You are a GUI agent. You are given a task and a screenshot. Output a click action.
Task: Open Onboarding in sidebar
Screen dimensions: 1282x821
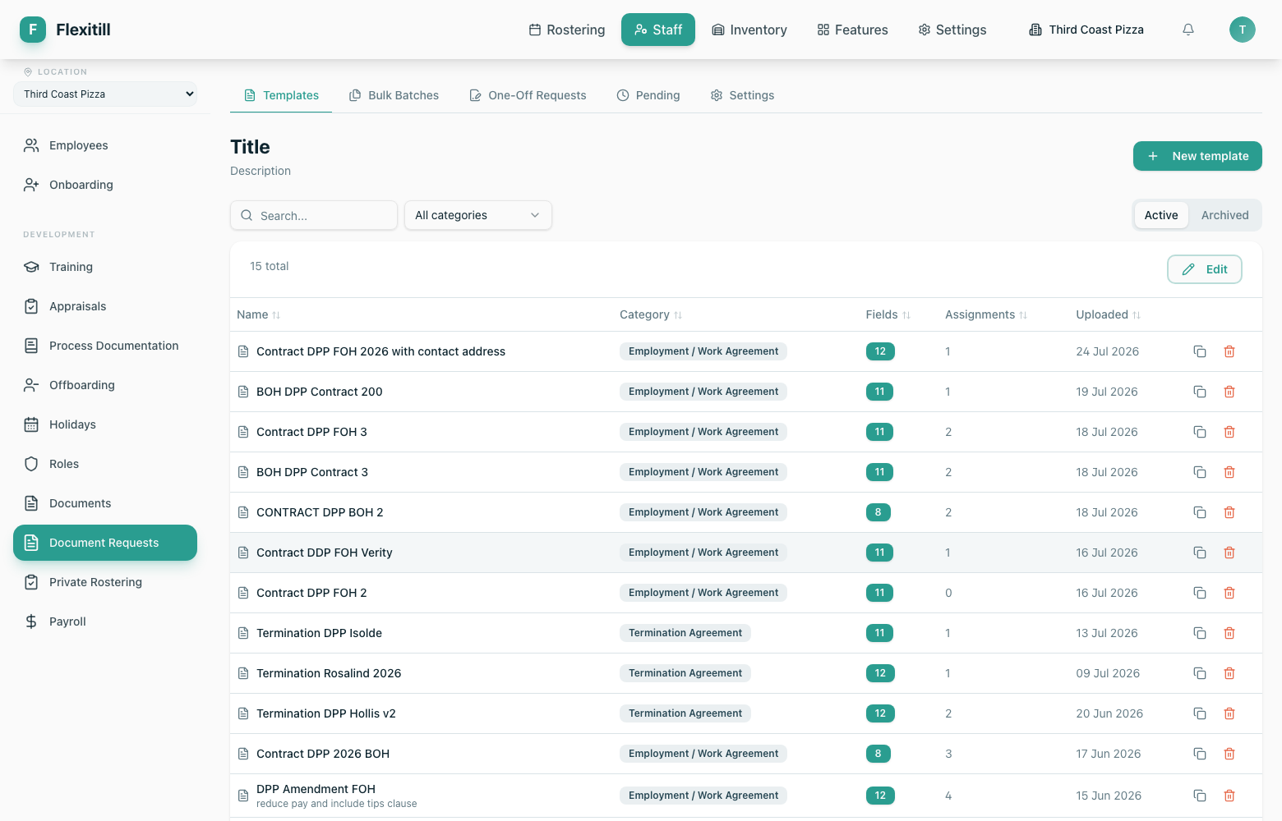point(105,185)
